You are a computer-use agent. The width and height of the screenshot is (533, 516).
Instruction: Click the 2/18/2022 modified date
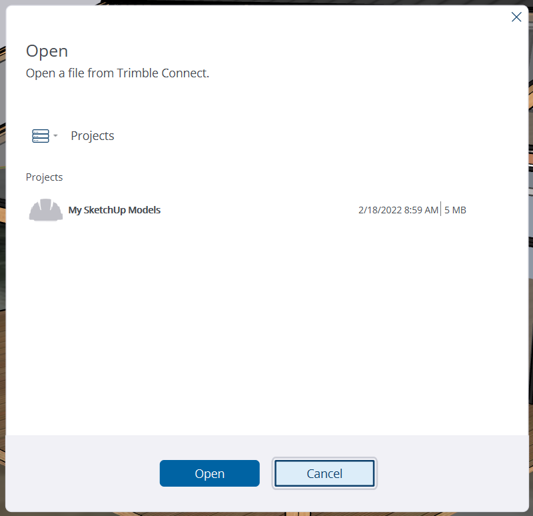[x=380, y=210]
